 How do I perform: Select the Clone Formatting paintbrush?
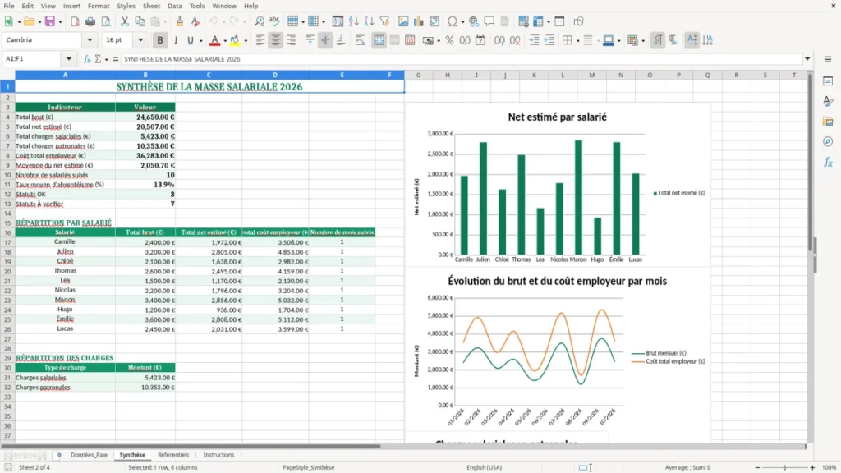pos(180,21)
